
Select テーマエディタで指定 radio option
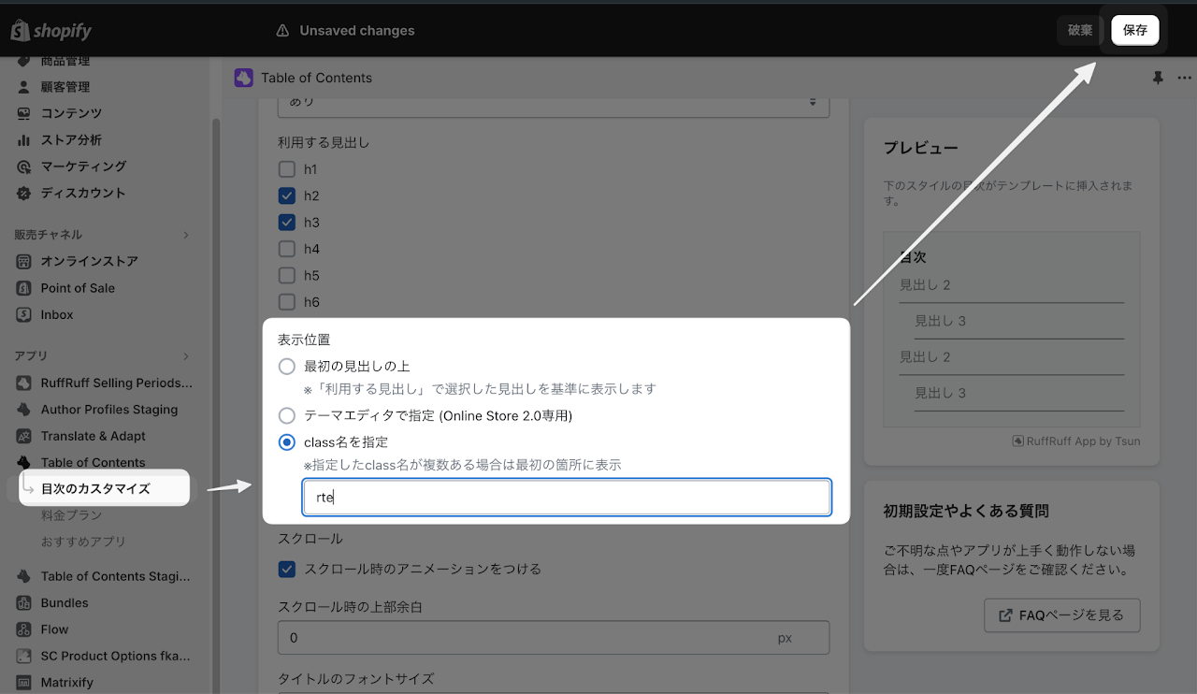(x=287, y=415)
